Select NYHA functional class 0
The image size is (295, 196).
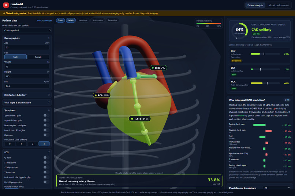point(10,144)
